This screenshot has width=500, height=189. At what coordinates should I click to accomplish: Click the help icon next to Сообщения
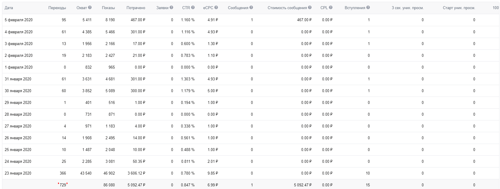coord(251,8)
